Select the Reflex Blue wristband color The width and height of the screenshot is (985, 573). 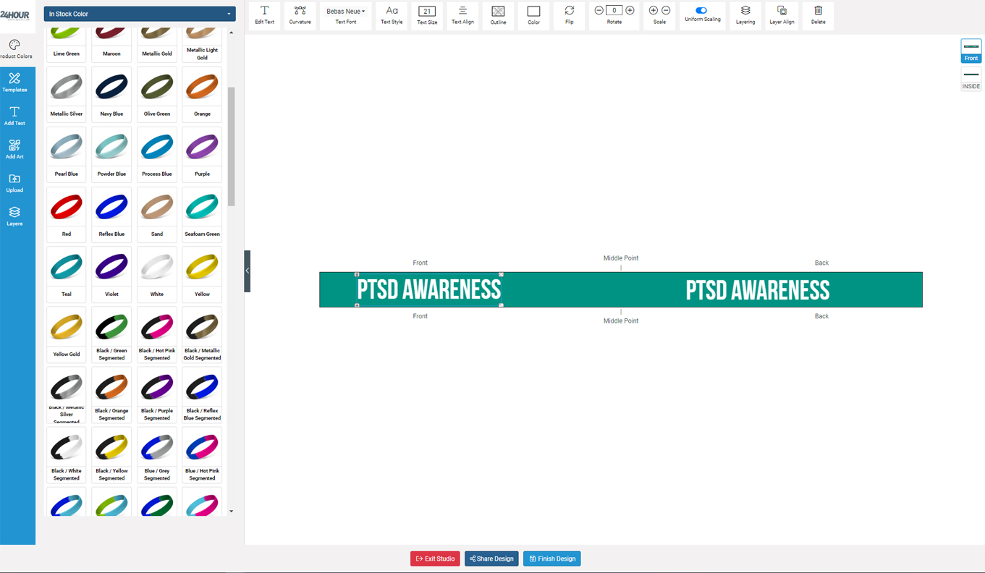(x=111, y=214)
